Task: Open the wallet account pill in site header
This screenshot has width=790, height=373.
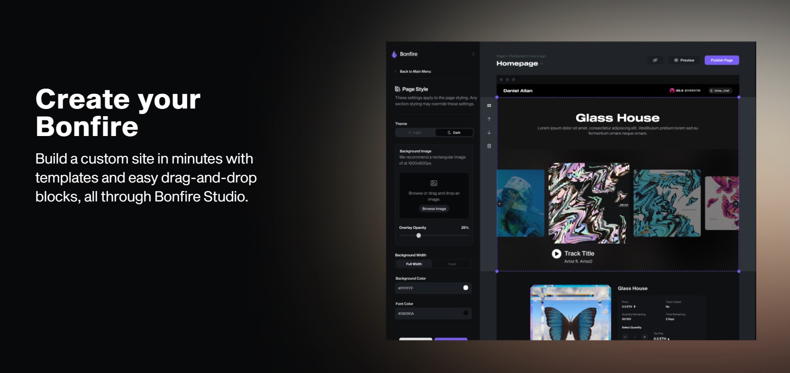Action: [x=720, y=91]
